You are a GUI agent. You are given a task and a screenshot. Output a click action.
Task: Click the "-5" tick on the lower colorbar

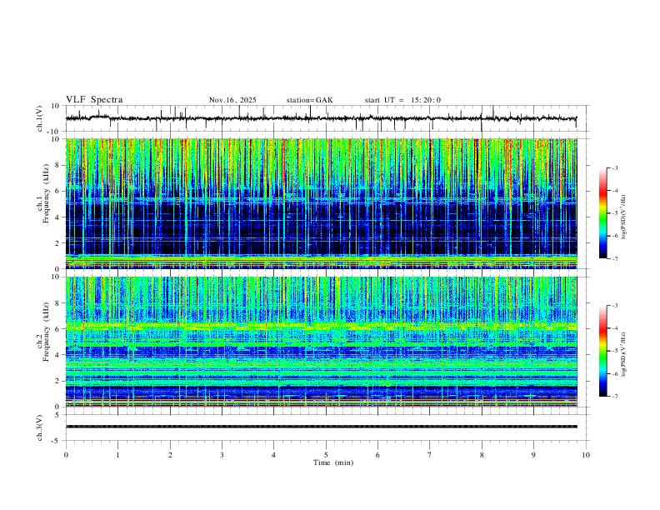coord(614,351)
